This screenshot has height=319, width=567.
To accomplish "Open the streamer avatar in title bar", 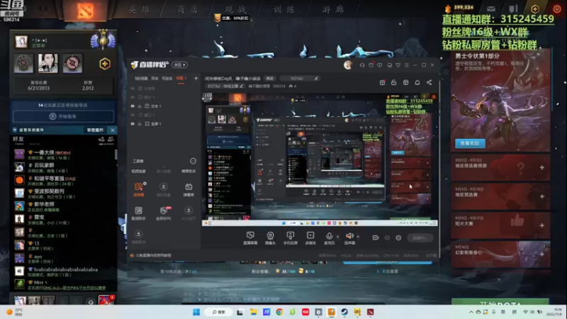I will point(348,65).
